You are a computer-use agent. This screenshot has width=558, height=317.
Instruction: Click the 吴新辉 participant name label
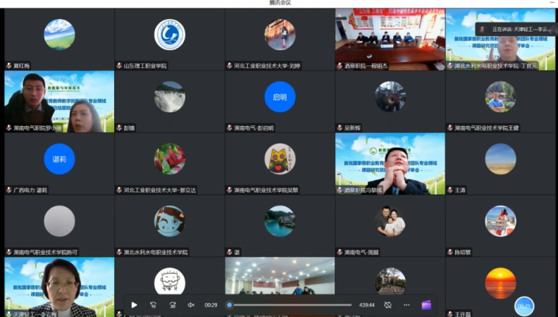point(353,128)
